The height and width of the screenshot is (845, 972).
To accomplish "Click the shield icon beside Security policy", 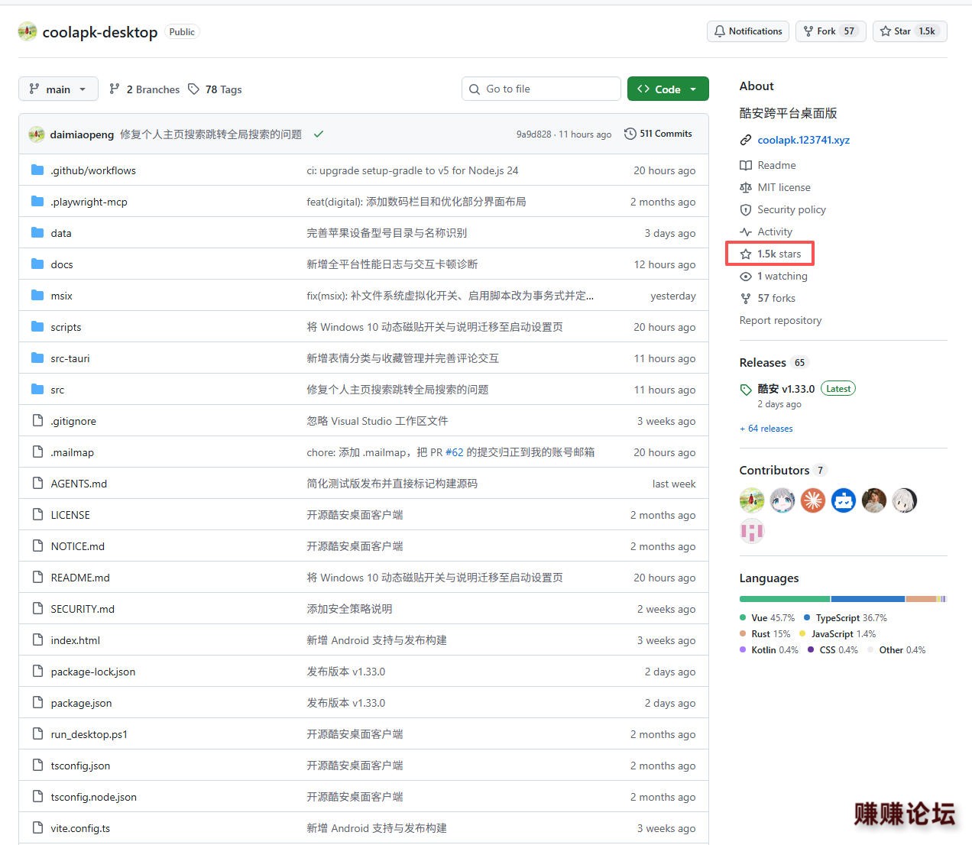I will click(x=746, y=209).
